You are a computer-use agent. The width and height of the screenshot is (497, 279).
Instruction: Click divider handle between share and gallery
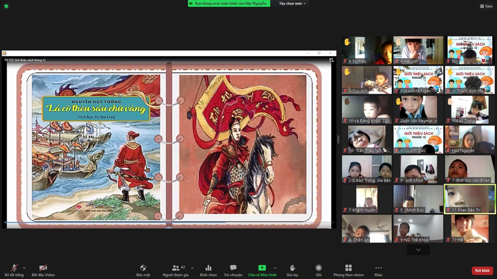(x=338, y=139)
